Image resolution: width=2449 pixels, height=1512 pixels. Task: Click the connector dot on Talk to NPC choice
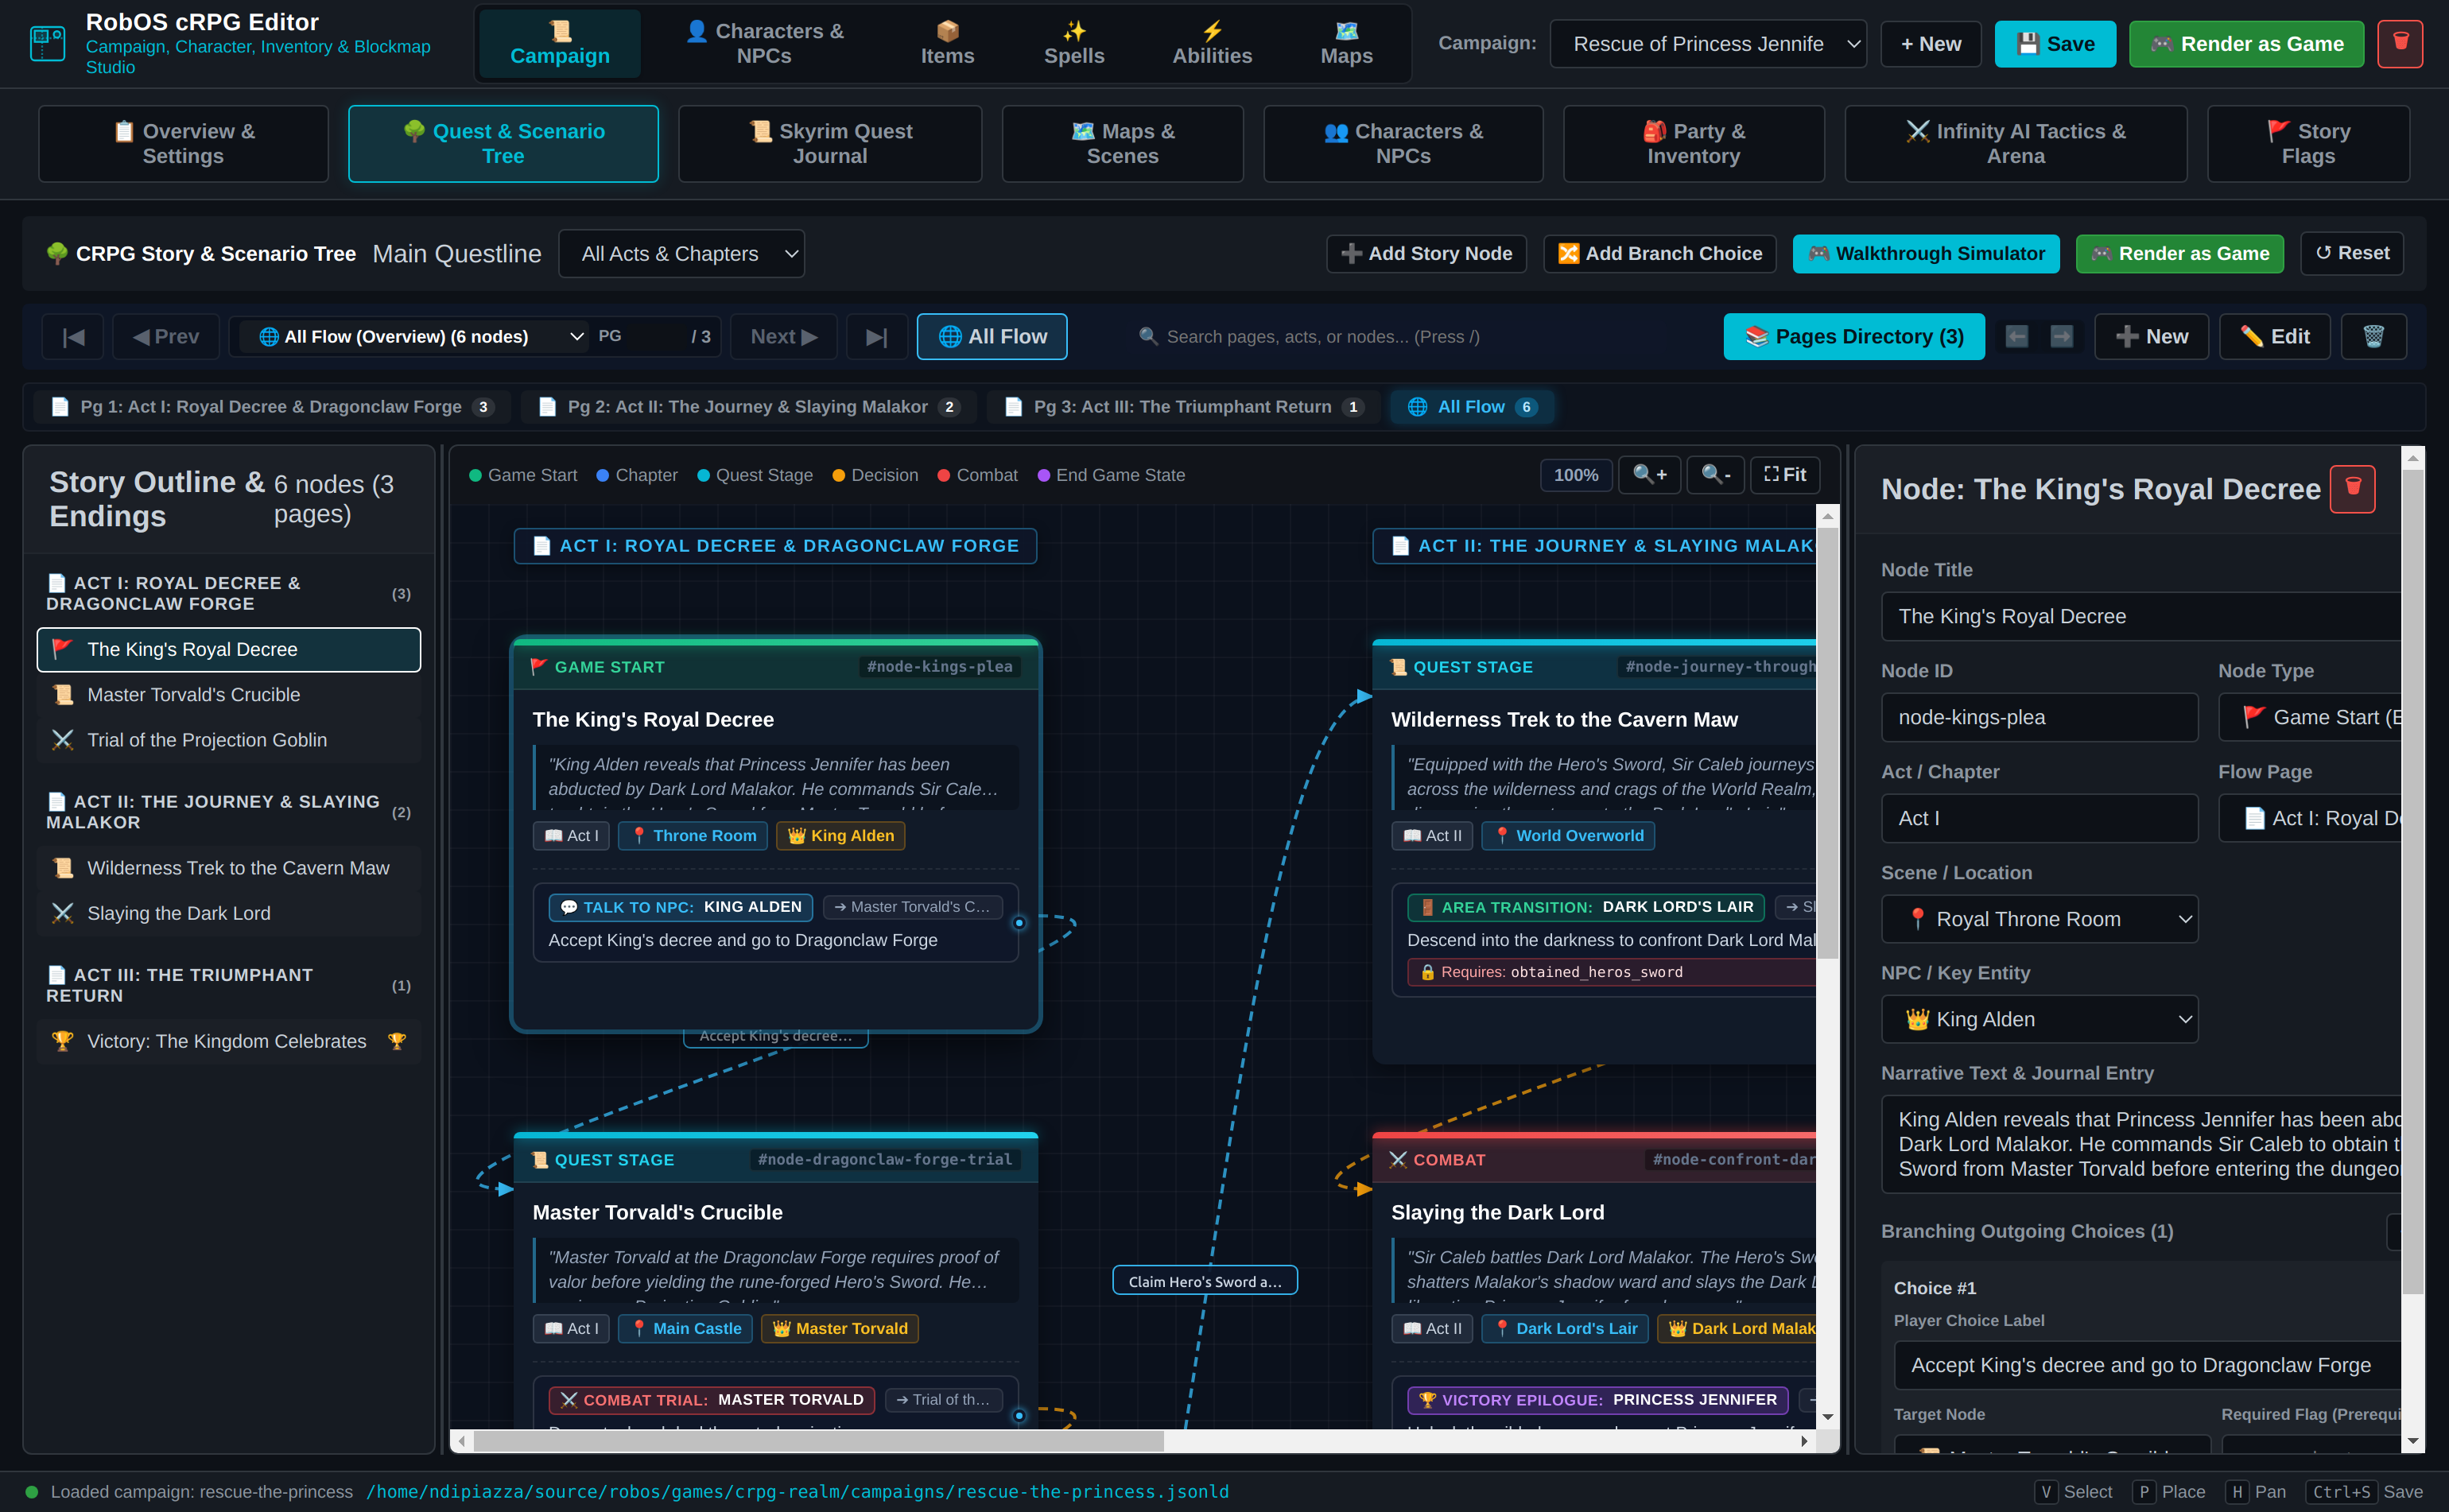(x=1019, y=923)
